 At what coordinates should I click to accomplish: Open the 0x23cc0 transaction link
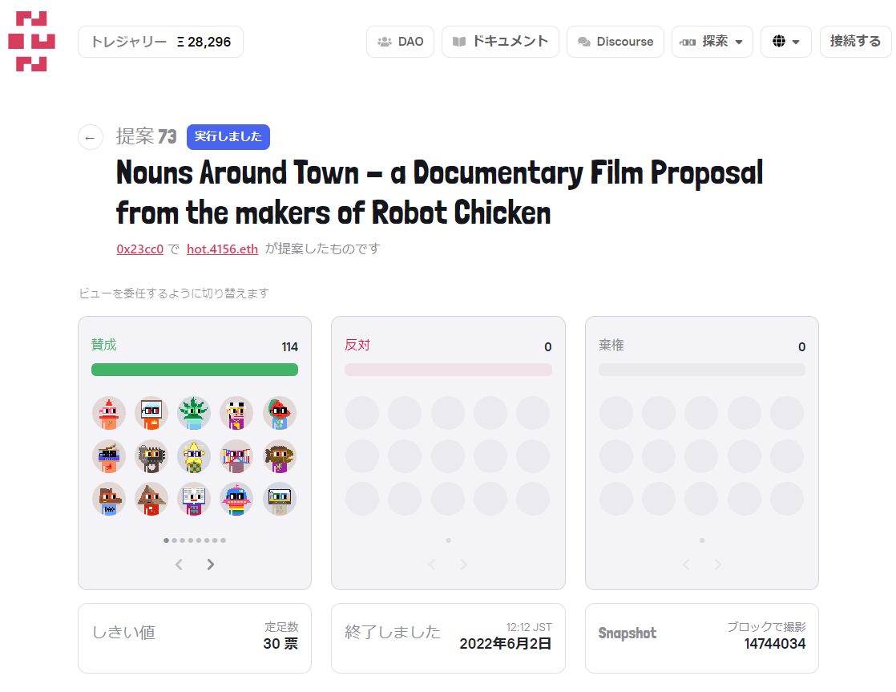(x=140, y=249)
